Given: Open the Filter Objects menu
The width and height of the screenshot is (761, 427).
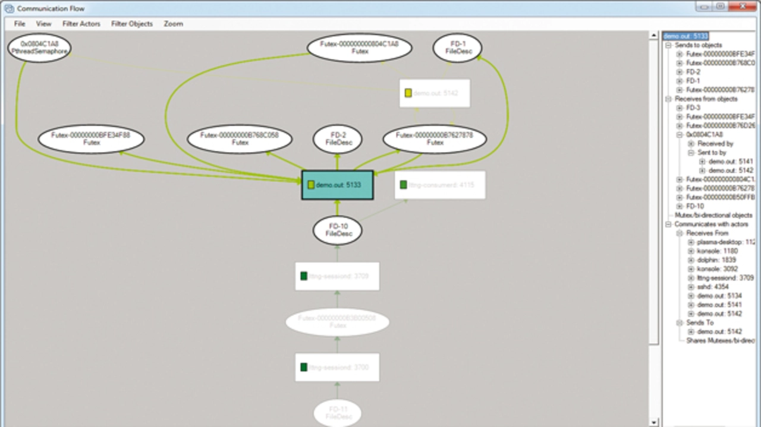Looking at the screenshot, I should pos(132,24).
